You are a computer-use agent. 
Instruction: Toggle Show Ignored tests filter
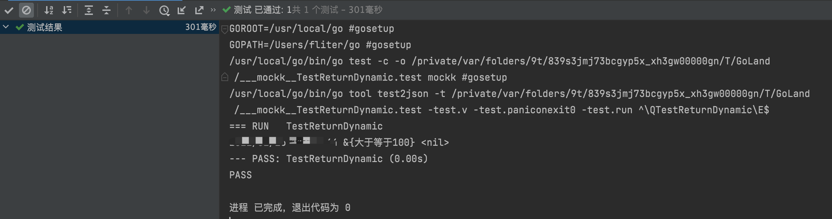pos(26,10)
